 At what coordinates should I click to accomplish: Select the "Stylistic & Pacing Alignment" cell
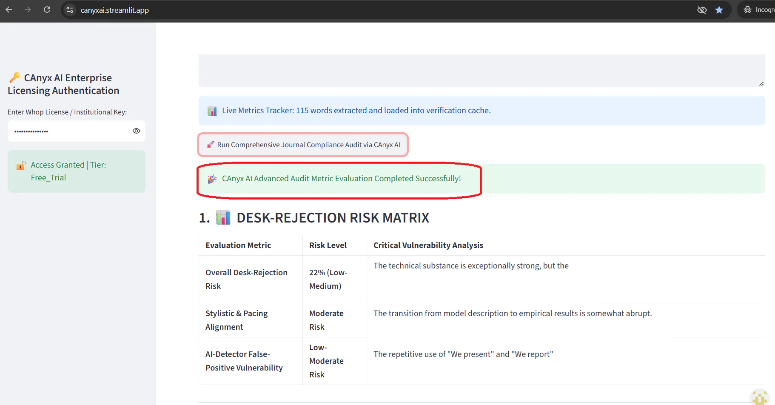pos(251,320)
